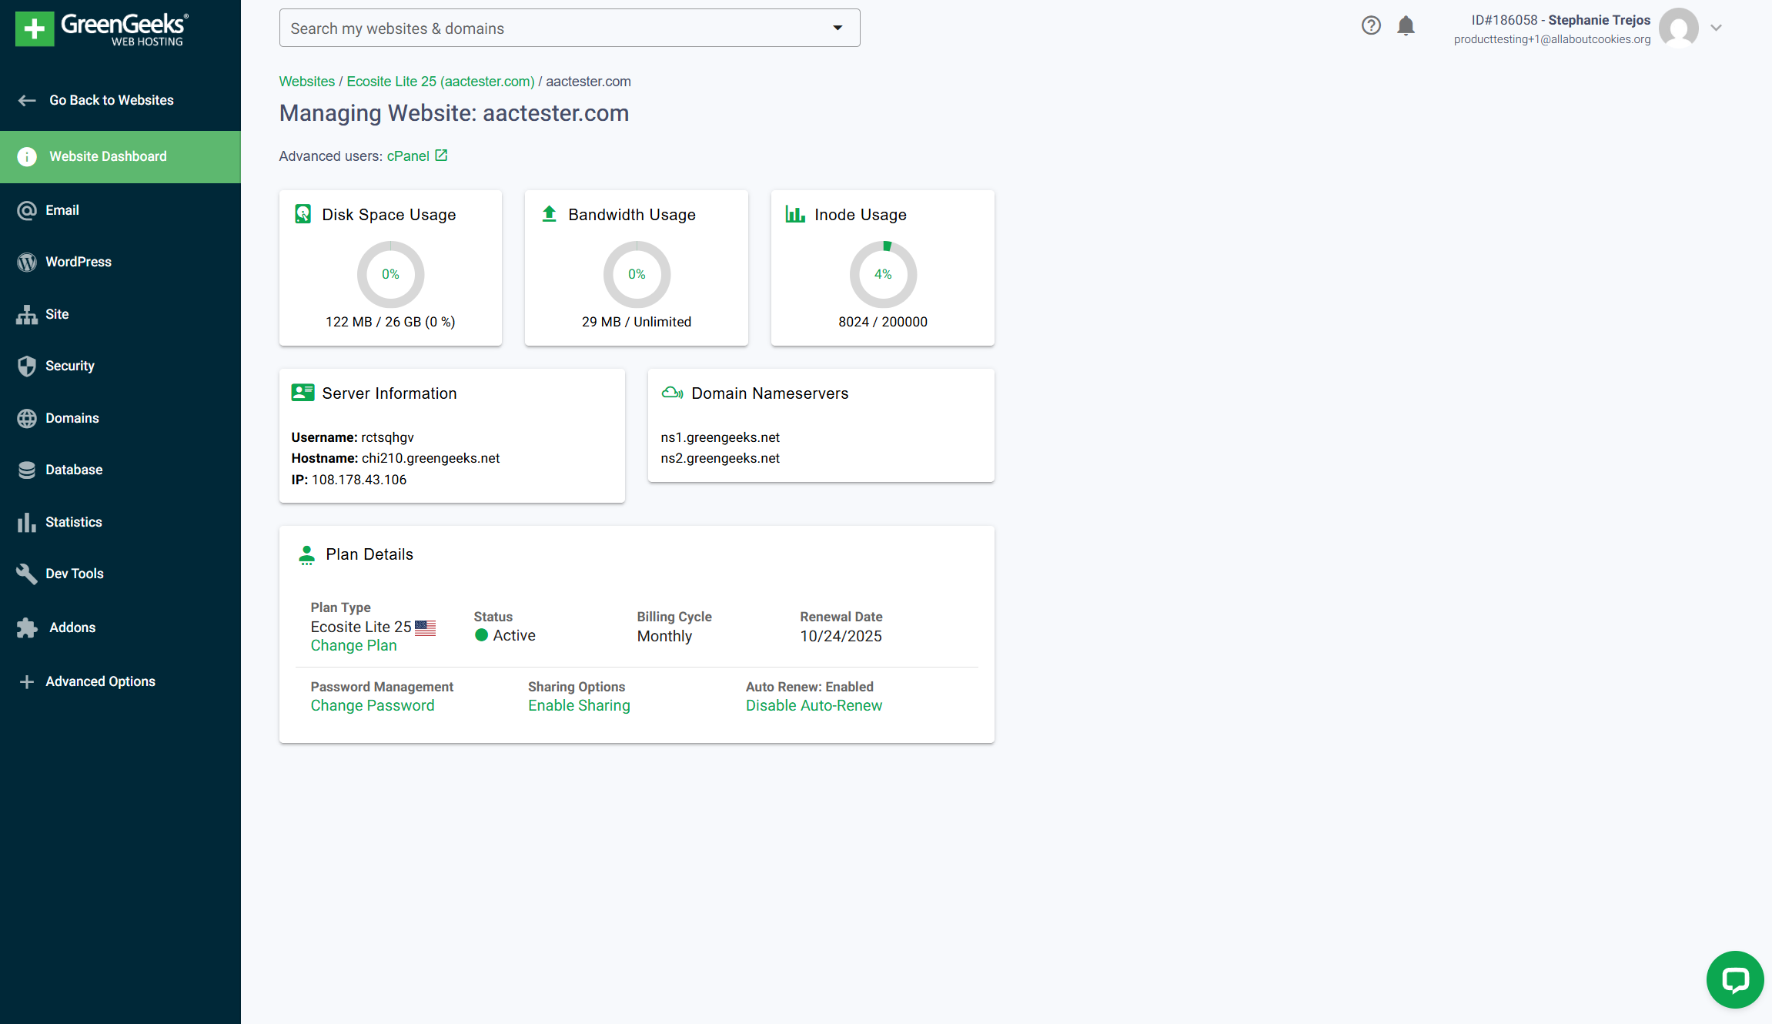
Task: Open the help question mark icon
Action: [x=1370, y=26]
